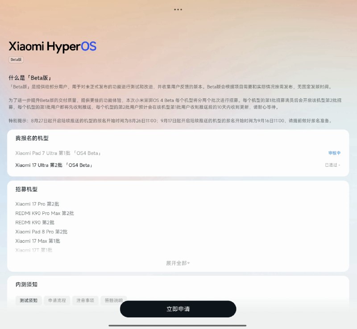Switch to the 注意事项 tab

tap(85, 300)
